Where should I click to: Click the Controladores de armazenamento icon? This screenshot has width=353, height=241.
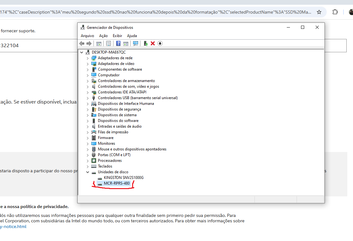click(x=94, y=81)
